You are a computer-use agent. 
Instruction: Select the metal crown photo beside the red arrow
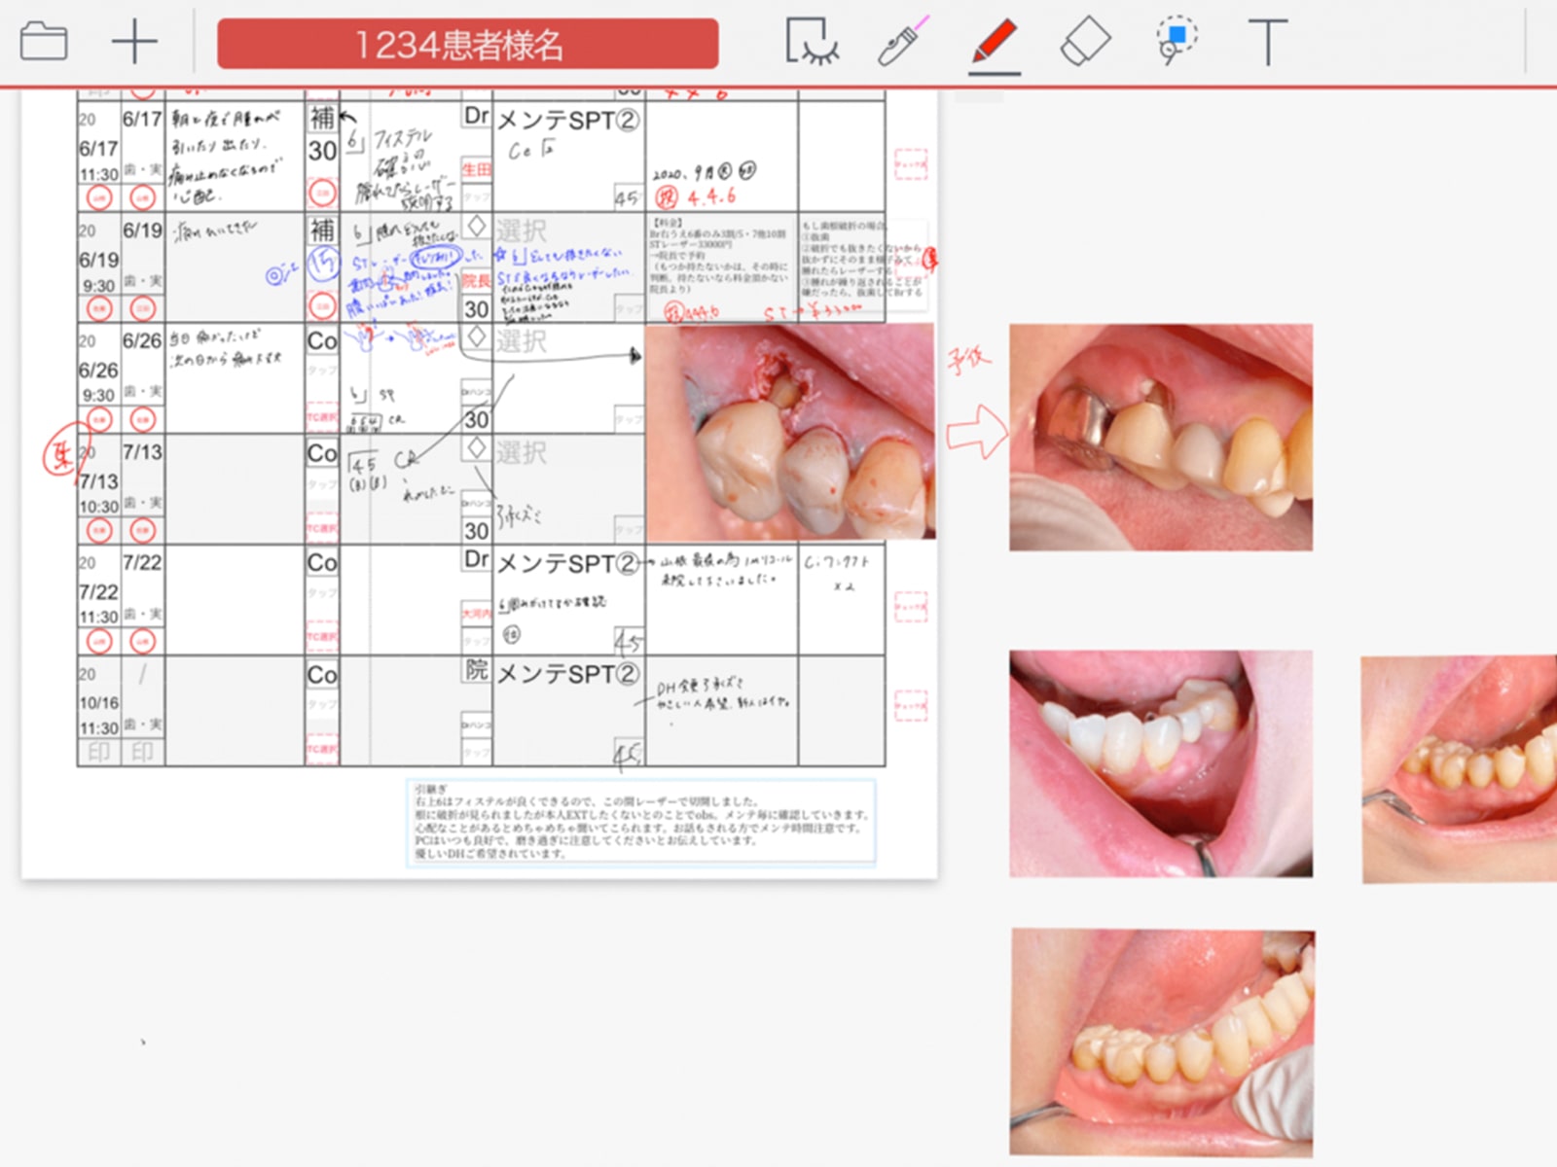coord(1160,438)
